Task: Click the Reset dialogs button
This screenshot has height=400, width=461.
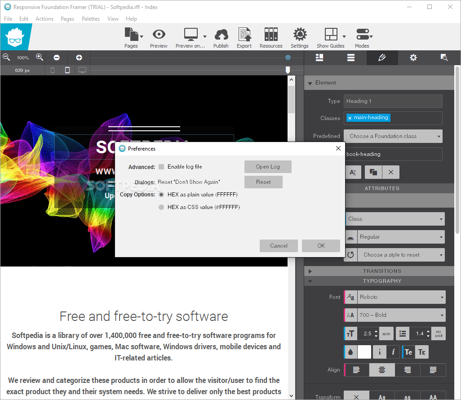Action: (x=263, y=182)
